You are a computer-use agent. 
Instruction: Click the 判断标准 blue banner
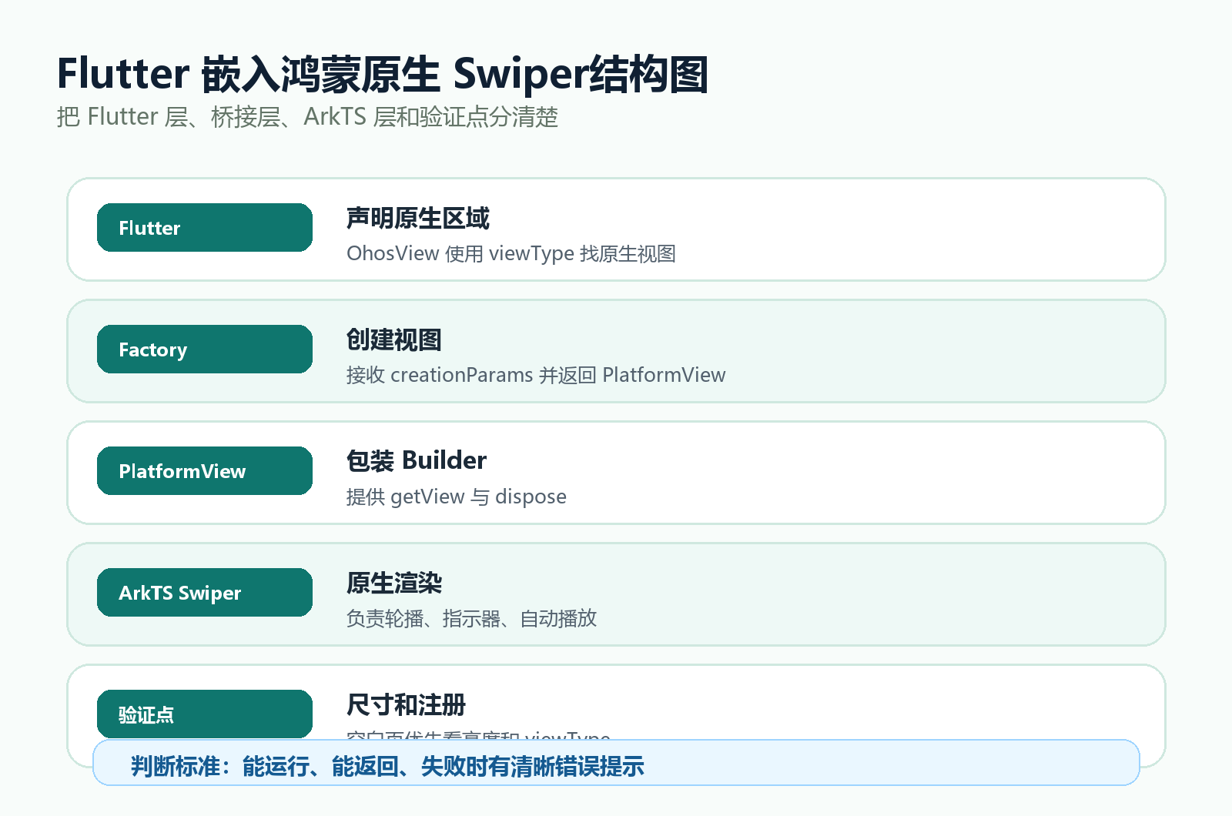point(616,763)
